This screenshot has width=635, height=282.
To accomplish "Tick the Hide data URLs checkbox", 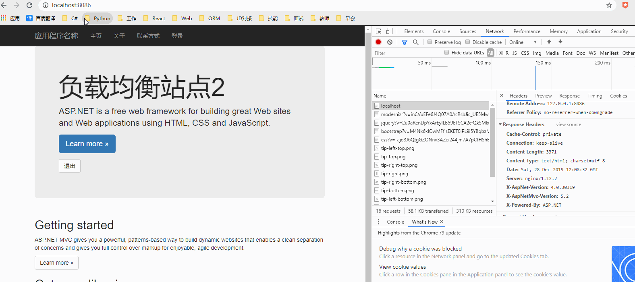I will [x=446, y=53].
